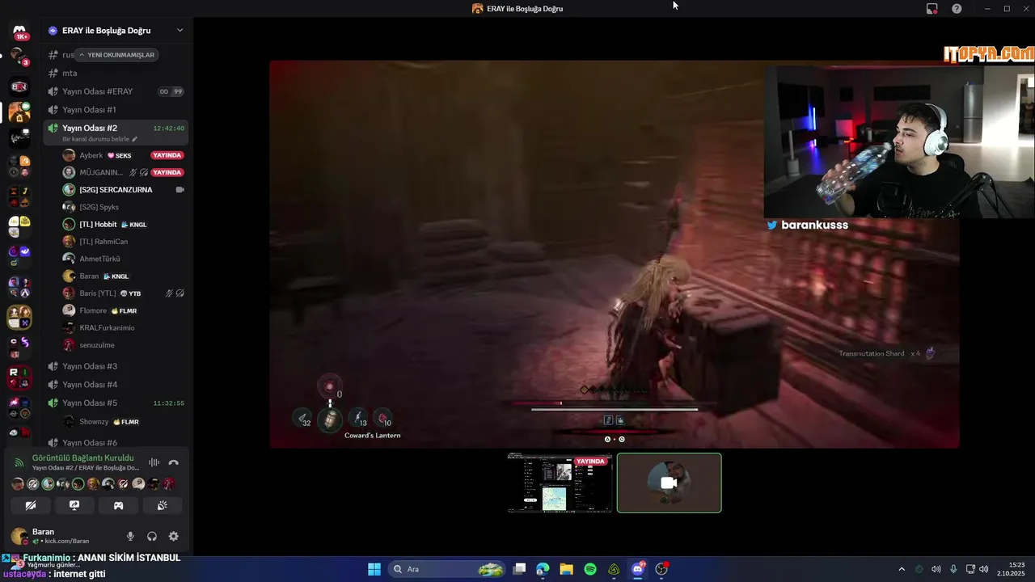The height and width of the screenshot is (582, 1035).
Task: Open Discord direct messages home icon
Action: (x=19, y=32)
